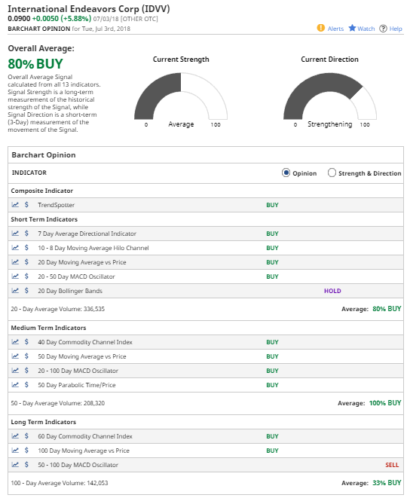
Task: Click the question mark Help icon
Action: [383, 29]
